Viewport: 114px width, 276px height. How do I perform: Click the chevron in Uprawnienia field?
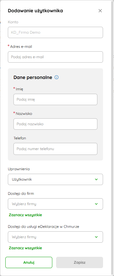pos(96,179)
